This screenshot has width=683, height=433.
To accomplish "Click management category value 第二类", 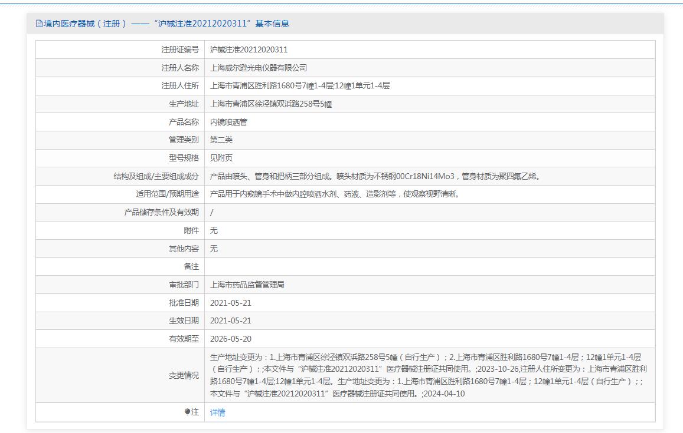I will point(221,140).
